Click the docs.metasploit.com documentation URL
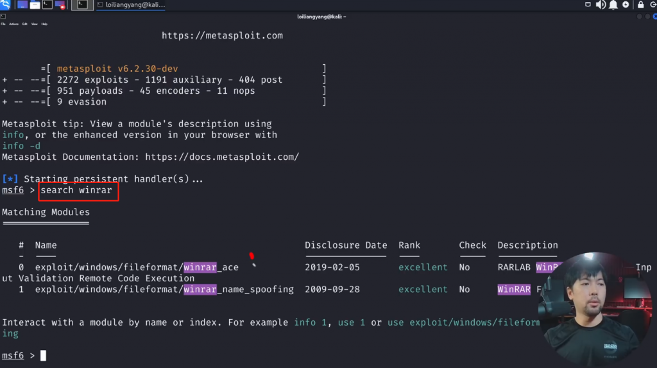This screenshot has height=368, width=657. point(222,157)
